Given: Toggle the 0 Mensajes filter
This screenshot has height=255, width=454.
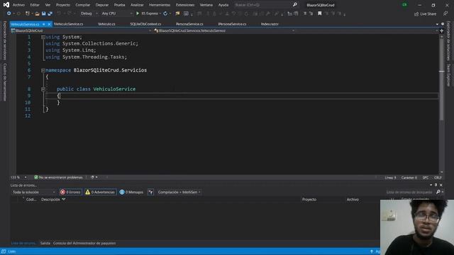Looking at the screenshot, I should click(131, 192).
